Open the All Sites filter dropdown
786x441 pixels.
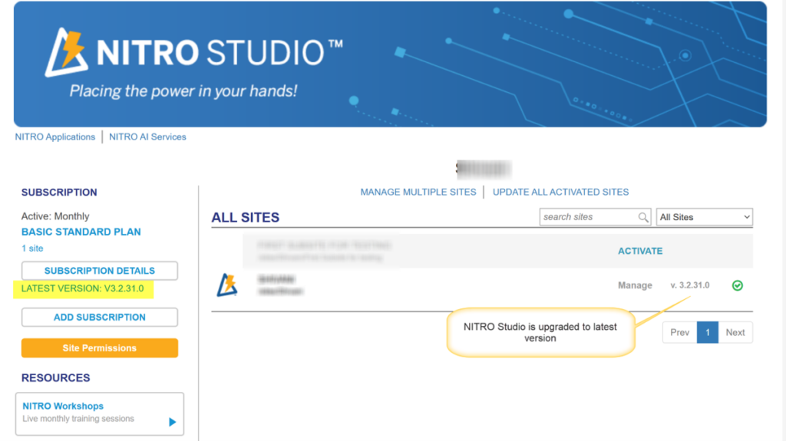point(705,217)
